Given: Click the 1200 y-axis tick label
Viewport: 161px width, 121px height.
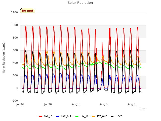Looking at the screenshot, I should pyautogui.click(x=15, y=12).
